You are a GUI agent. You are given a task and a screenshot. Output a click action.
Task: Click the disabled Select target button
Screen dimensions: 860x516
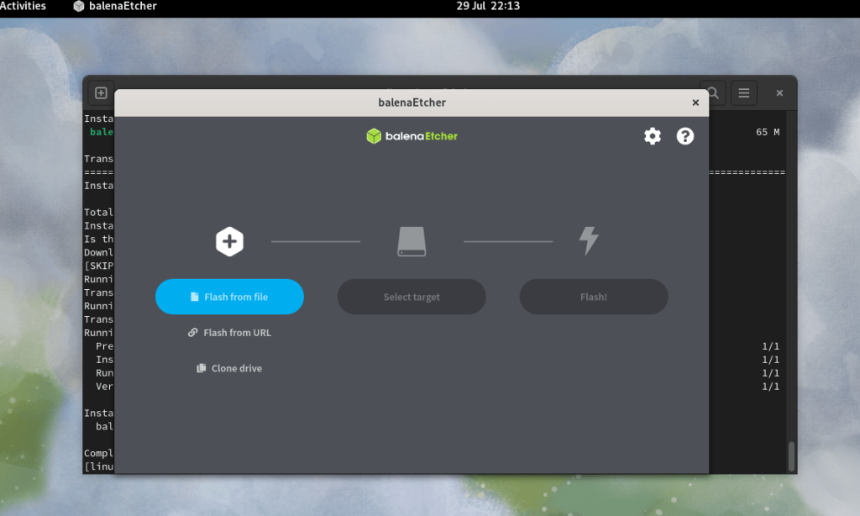pyautogui.click(x=411, y=296)
